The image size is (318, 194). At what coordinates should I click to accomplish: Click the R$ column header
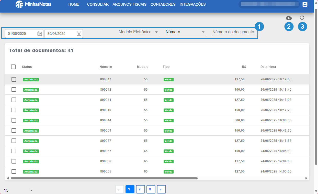pyautogui.click(x=244, y=67)
